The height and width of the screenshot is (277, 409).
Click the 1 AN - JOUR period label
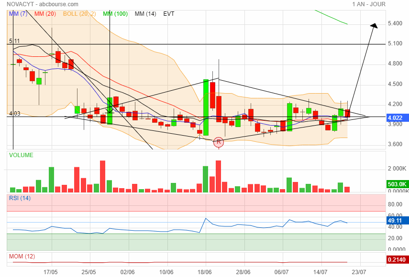tap(368, 4)
